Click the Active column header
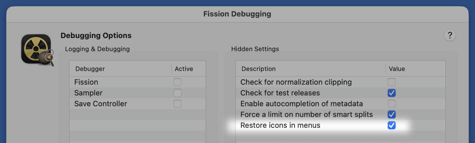This screenshot has height=143, width=475. (x=184, y=69)
